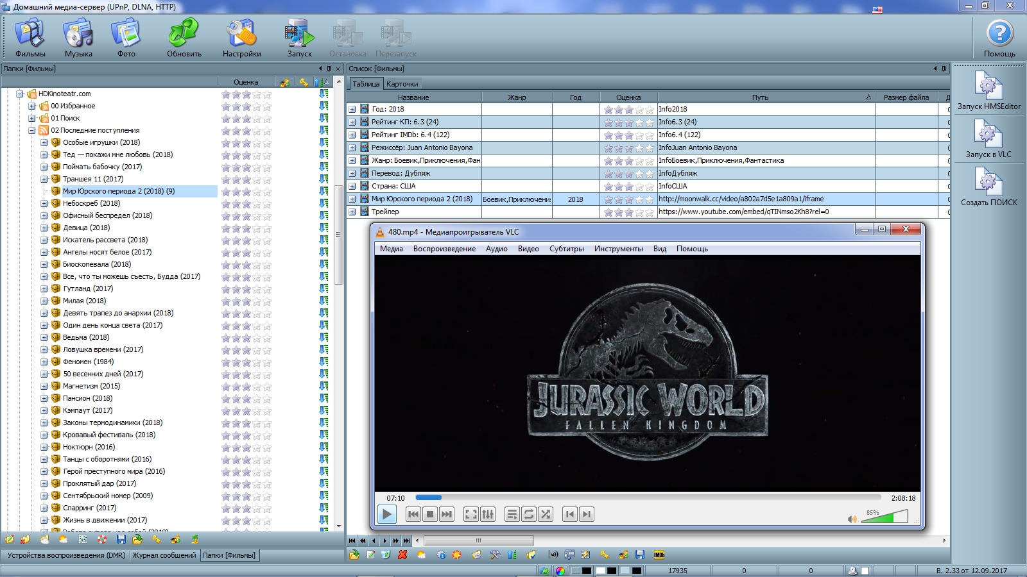Adjust the VLC volume slider

click(885, 517)
